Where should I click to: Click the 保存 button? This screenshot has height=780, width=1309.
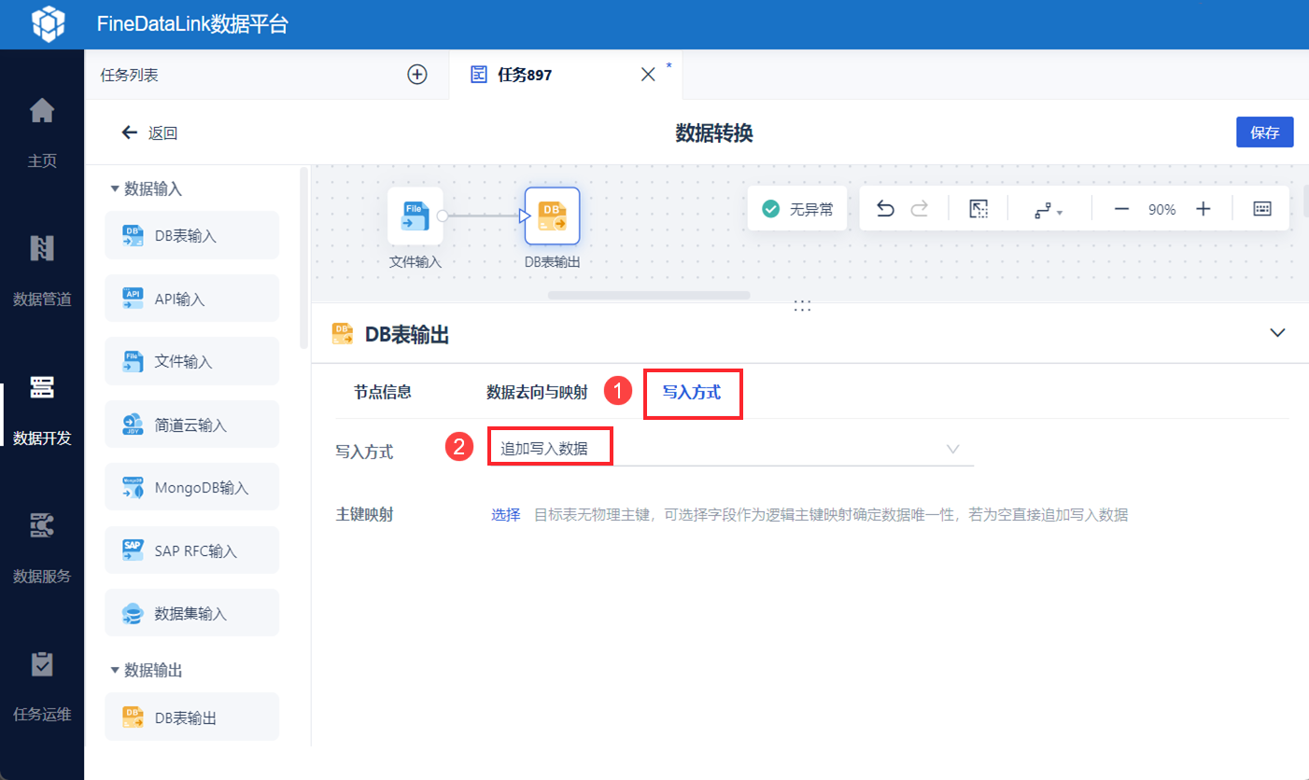[1265, 132]
